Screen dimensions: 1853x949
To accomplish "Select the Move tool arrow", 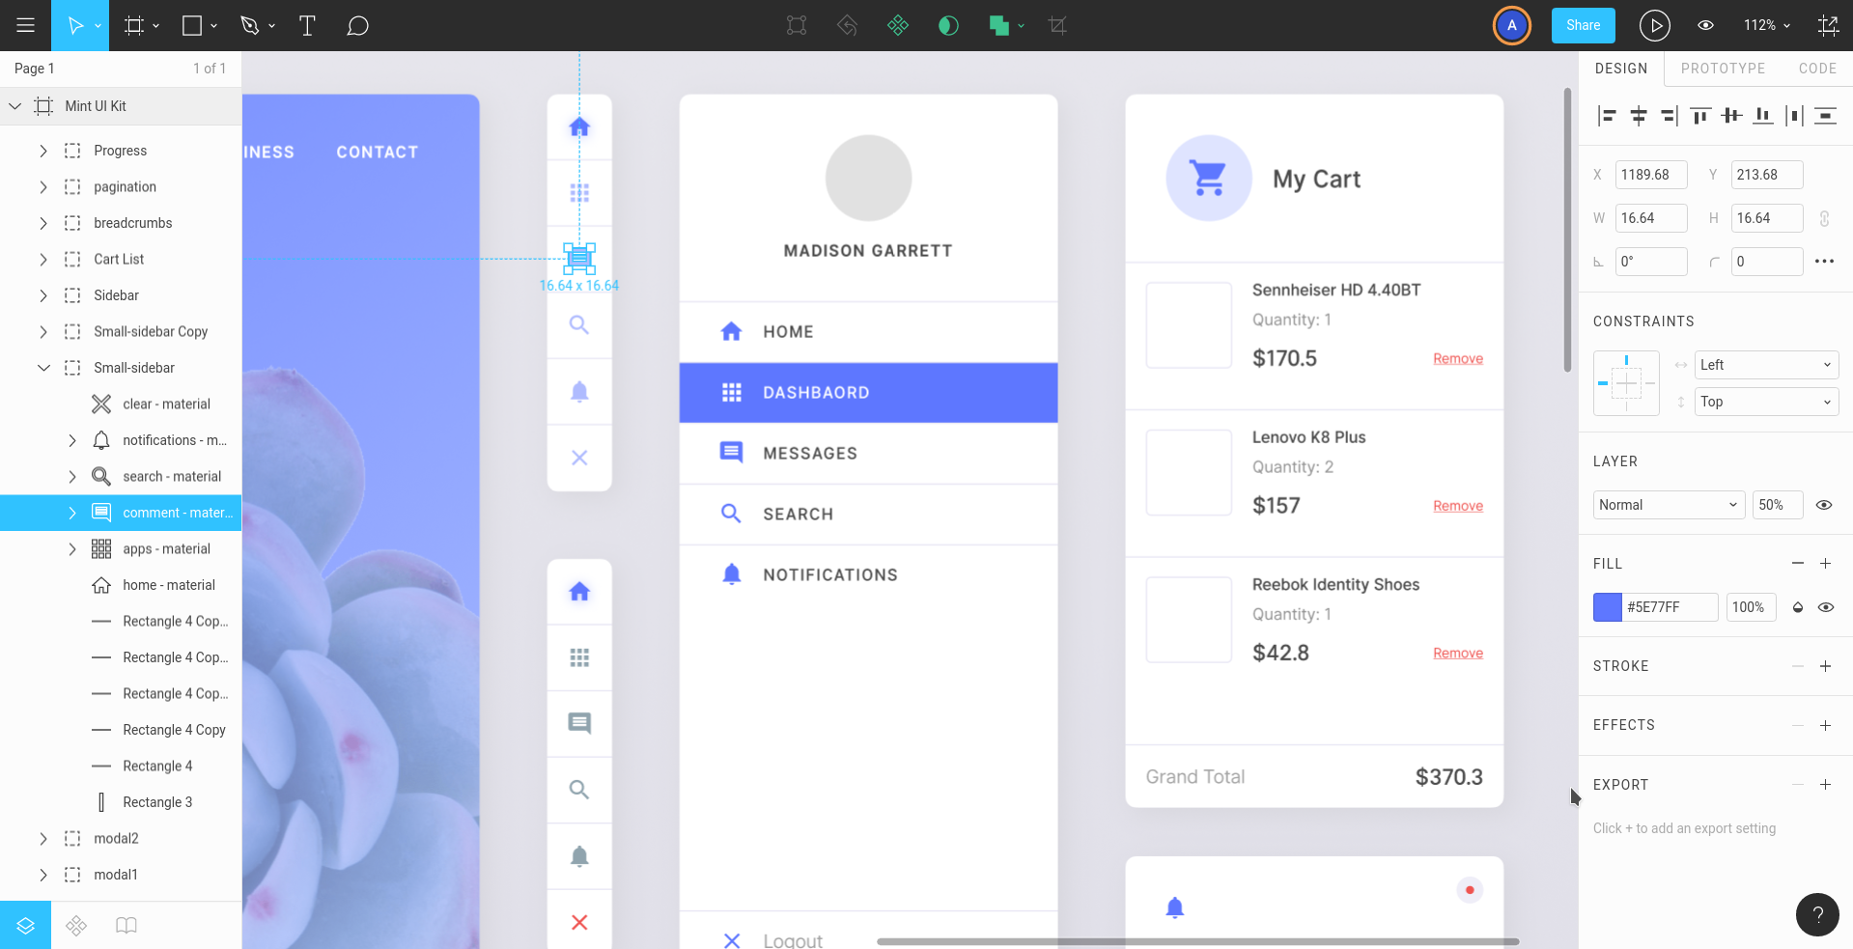I will (75, 25).
